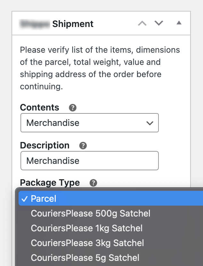Choose CouriersPlease 1kg Satchel
The width and height of the screenshot is (203, 266).
pos(86,228)
